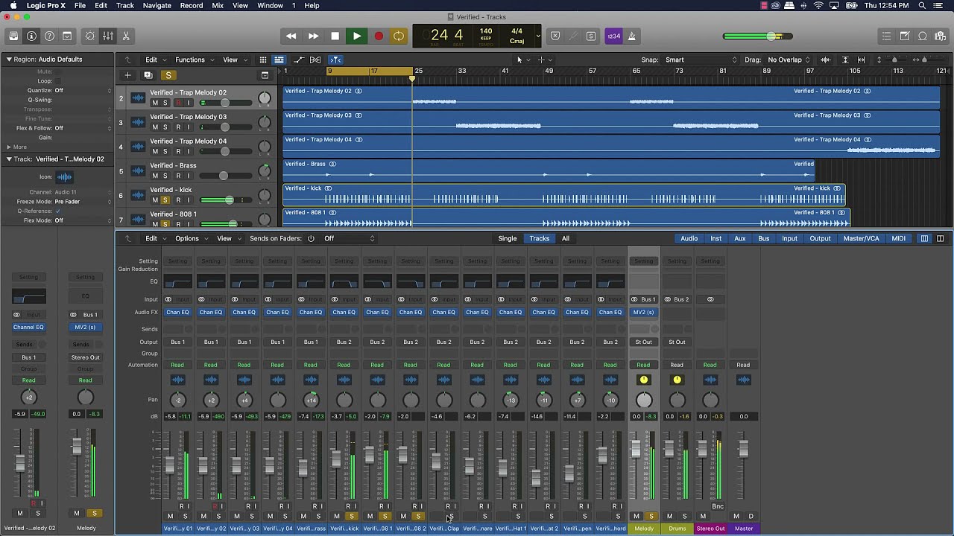Toggle Catch playhead button

(x=335, y=60)
